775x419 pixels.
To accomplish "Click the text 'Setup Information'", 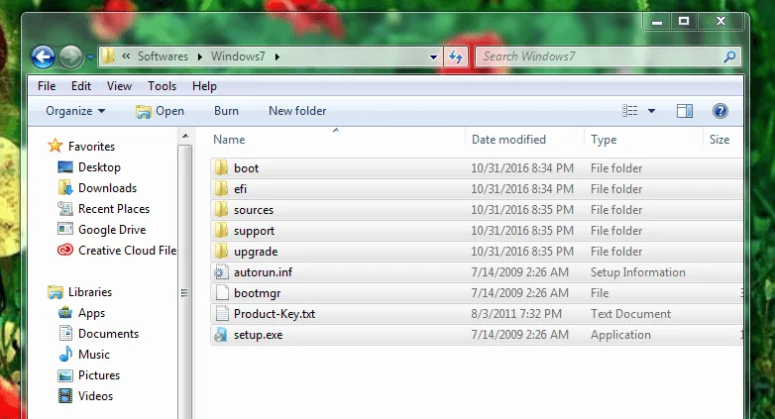I will pos(637,272).
